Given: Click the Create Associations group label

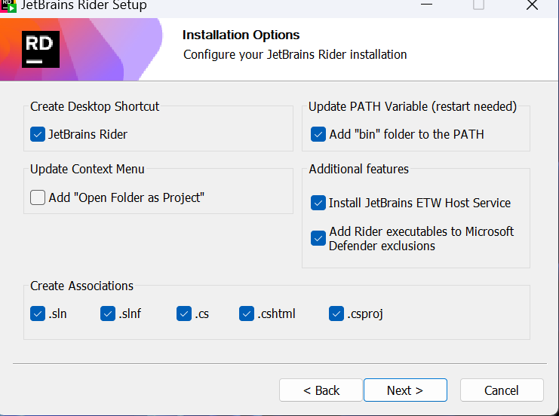Looking at the screenshot, I should [81, 286].
